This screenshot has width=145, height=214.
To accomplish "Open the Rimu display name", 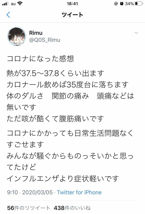I will click(x=36, y=33).
